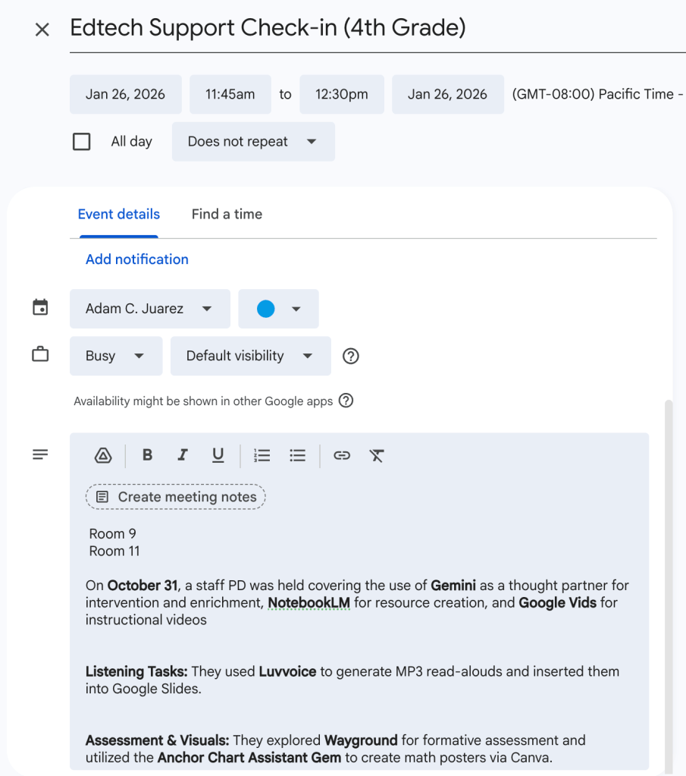Image resolution: width=686 pixels, height=776 pixels.
Task: Open the Default visibility dropdown
Action: [x=250, y=356]
